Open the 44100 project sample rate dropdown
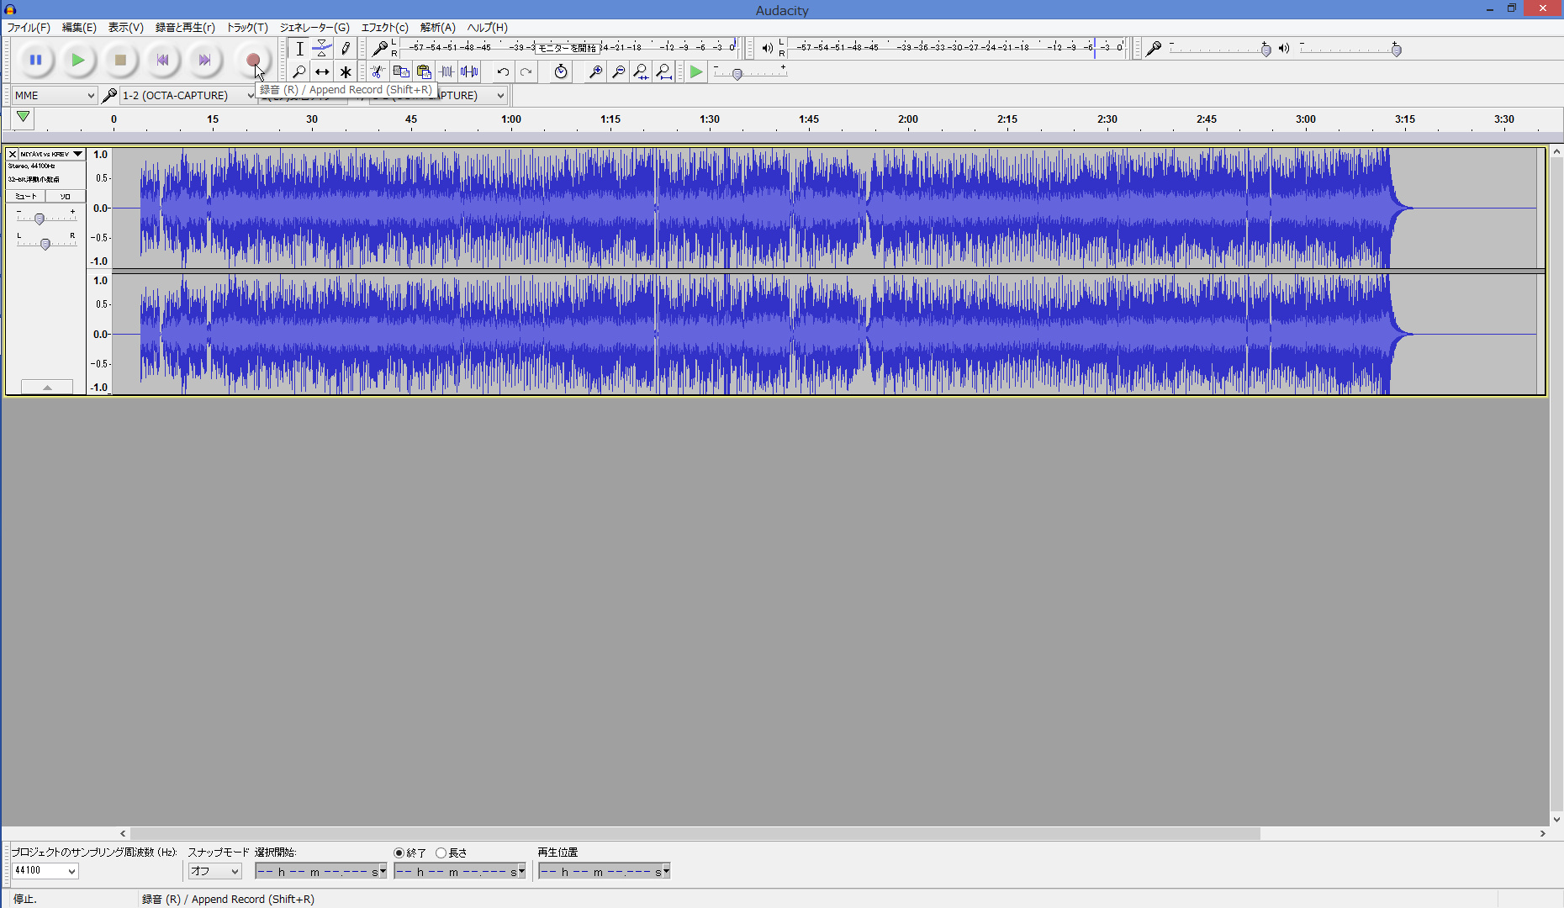The image size is (1564, 908). click(45, 871)
